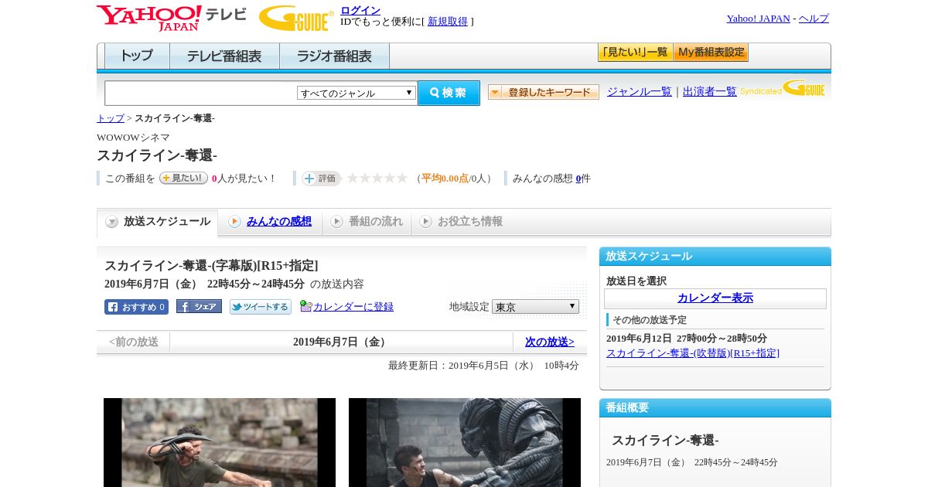Click the arrow icon beside みんなの感想 tab
Screen dimensions: 928x487
tap(234, 222)
